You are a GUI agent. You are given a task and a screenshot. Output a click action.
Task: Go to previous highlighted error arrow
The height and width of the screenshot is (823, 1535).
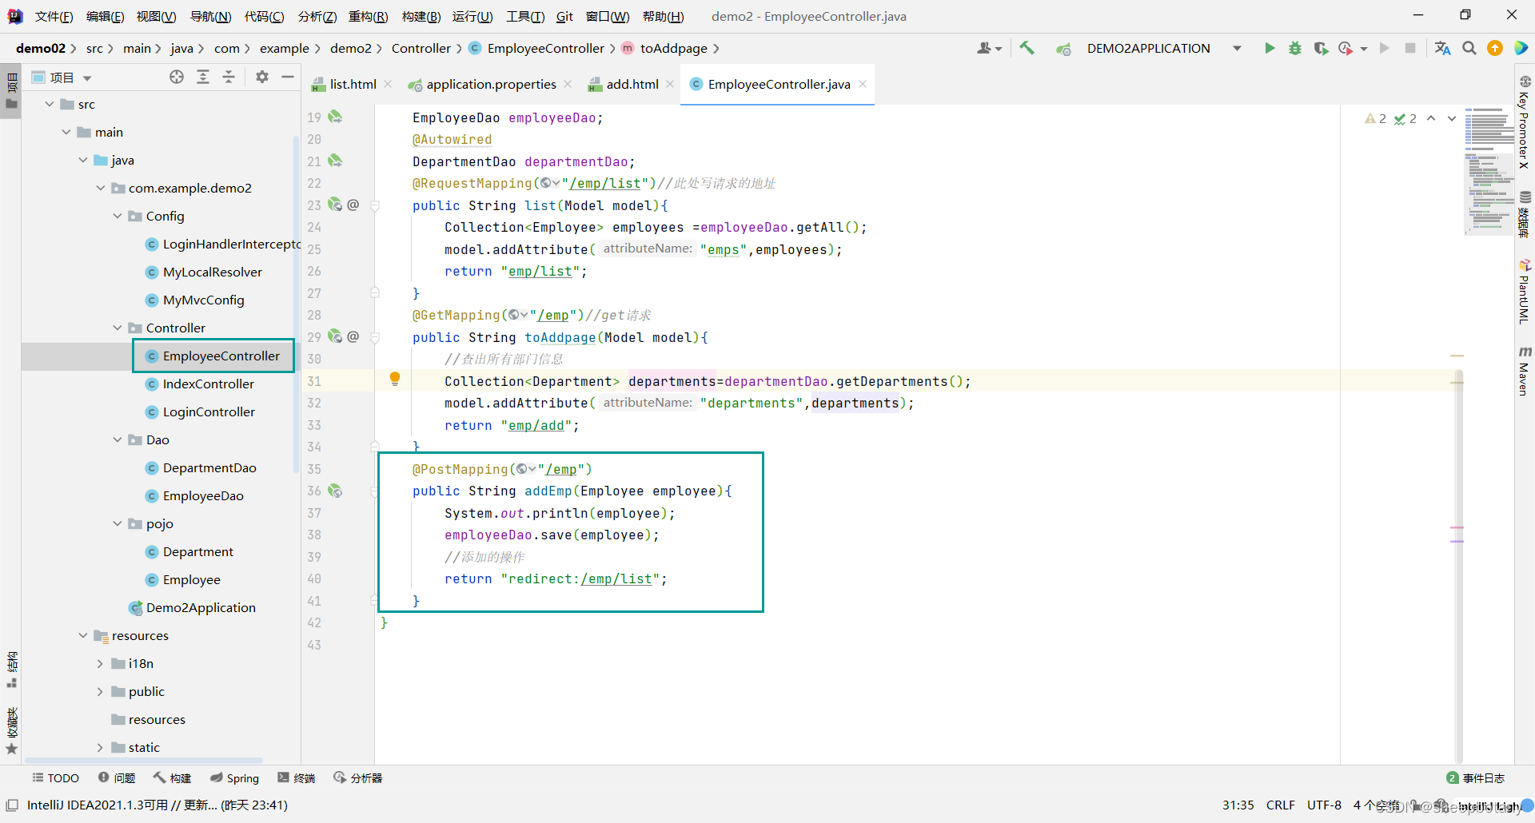(1431, 118)
